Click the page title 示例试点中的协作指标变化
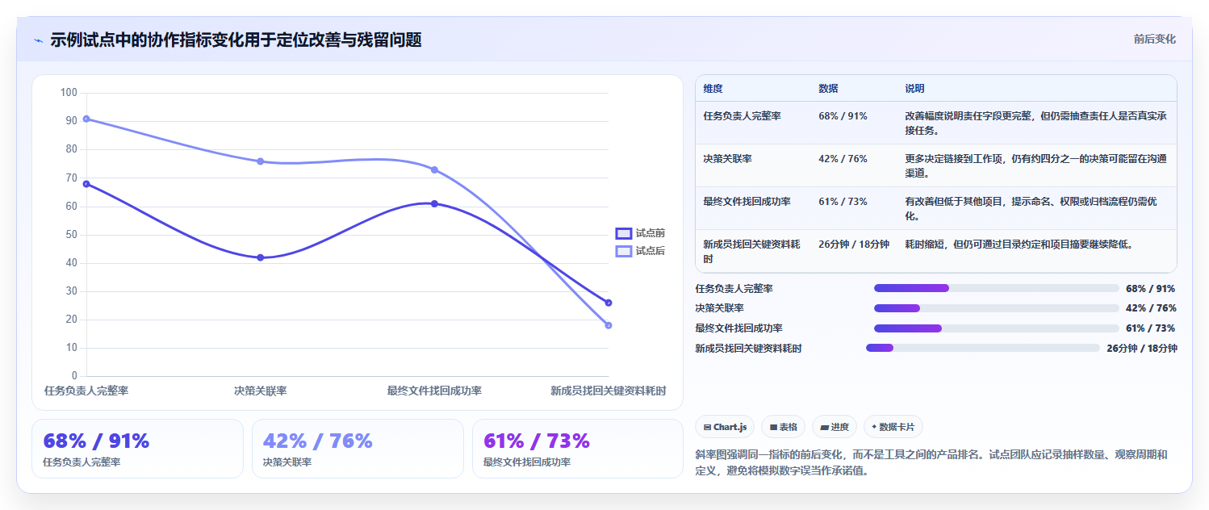The height and width of the screenshot is (510, 1209). click(x=236, y=40)
